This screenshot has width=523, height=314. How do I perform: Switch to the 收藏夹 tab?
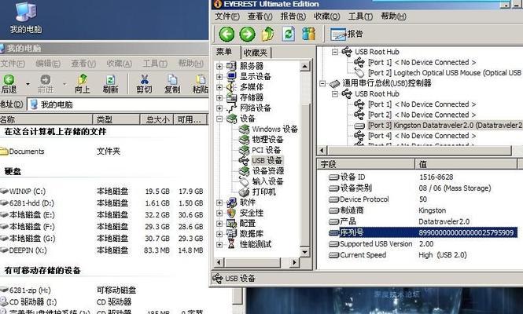click(256, 53)
